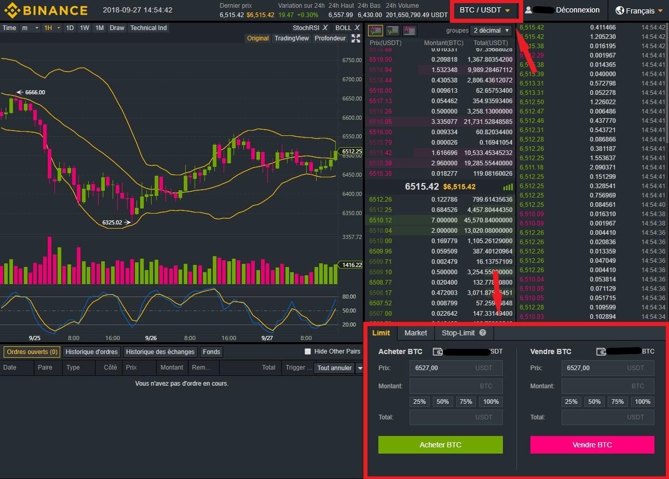Open the Historique des échanges tab

160,351
